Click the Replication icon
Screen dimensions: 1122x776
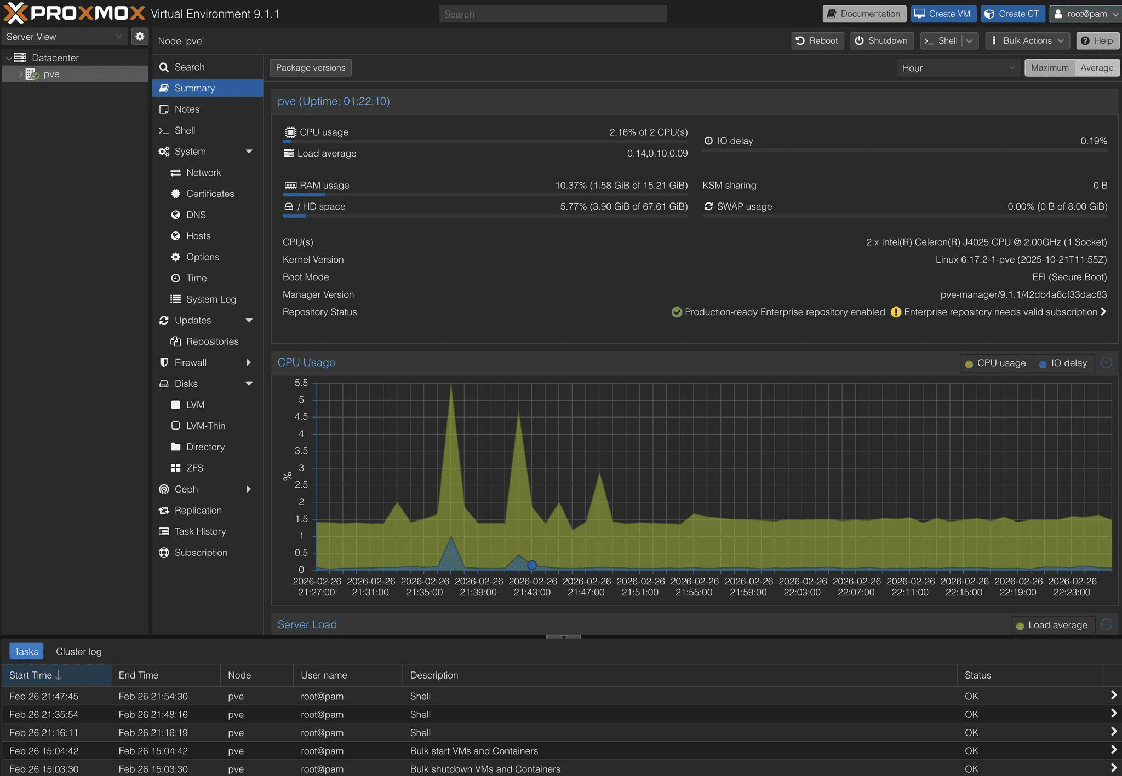[x=163, y=510]
